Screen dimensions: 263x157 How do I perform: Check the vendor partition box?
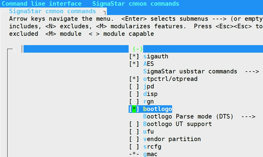134,139
